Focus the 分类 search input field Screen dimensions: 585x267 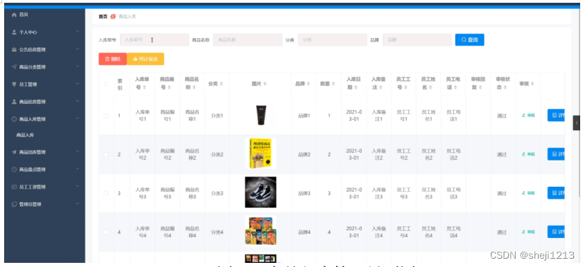[333, 39]
